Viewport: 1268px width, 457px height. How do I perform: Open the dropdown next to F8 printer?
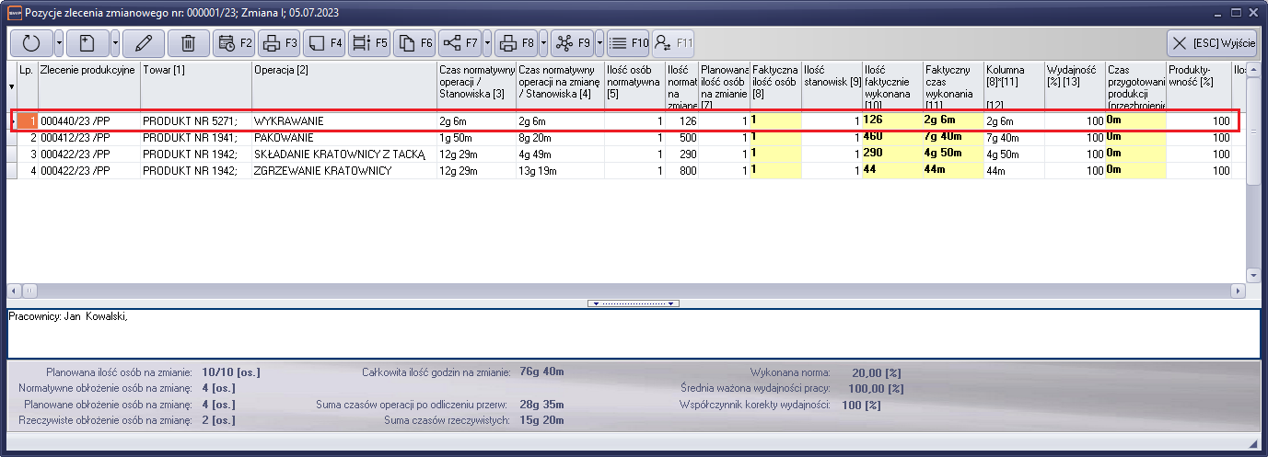tap(543, 43)
